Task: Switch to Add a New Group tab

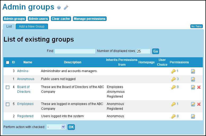Action: 32,27
